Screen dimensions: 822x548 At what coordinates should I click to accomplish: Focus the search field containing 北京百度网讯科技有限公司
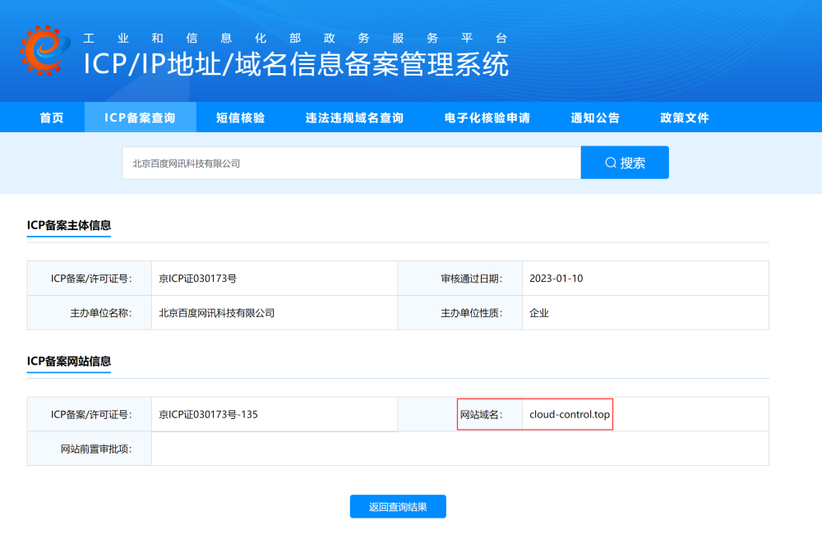coord(351,163)
